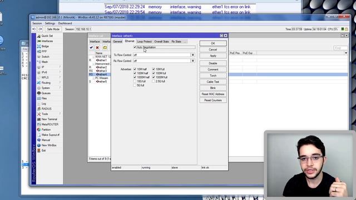Enable Advertise 10G full checkbox
This screenshot has height=200, width=356.
135,81
